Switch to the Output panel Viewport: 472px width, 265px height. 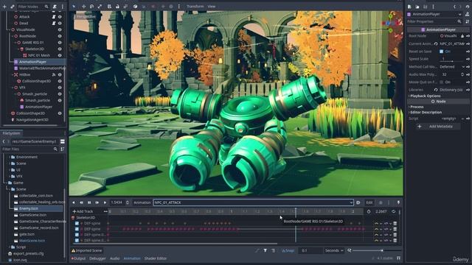(79, 258)
